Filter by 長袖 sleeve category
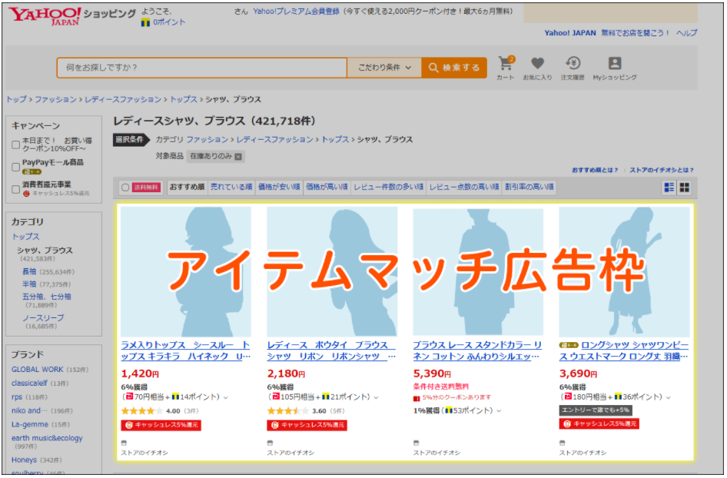The image size is (727, 478). 29,272
